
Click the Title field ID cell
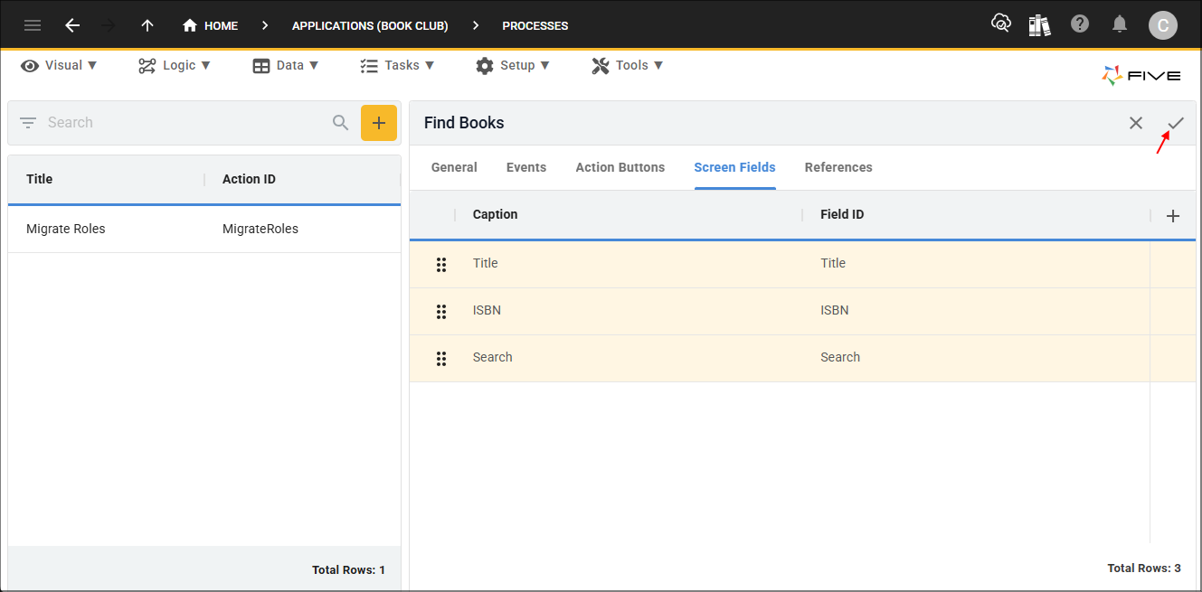tap(833, 263)
